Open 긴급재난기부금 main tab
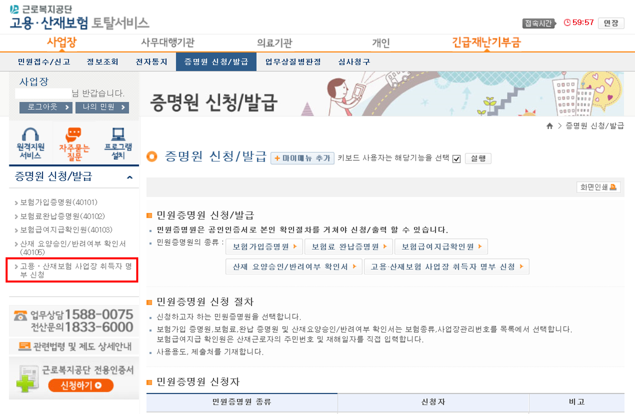The image size is (635, 414). (486, 42)
